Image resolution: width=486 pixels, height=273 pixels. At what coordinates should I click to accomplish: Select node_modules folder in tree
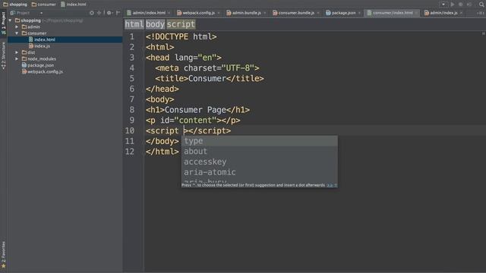point(39,59)
